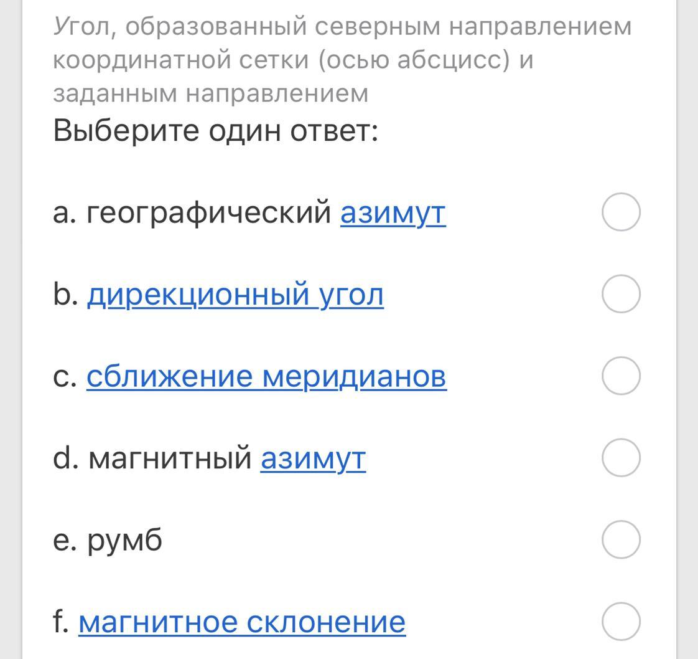The height and width of the screenshot is (659, 698).
Task: Click the letter e. option label
Action: (65, 540)
